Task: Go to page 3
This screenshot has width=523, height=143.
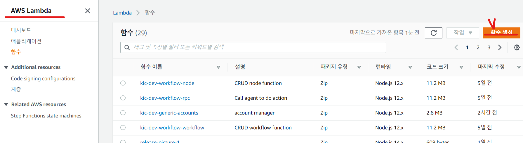Action: click(489, 47)
